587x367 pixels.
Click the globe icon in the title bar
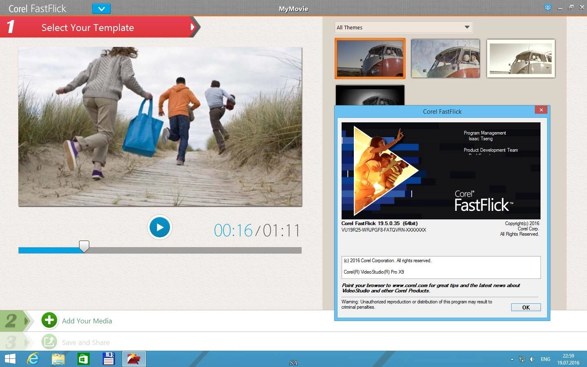pyautogui.click(x=548, y=7)
